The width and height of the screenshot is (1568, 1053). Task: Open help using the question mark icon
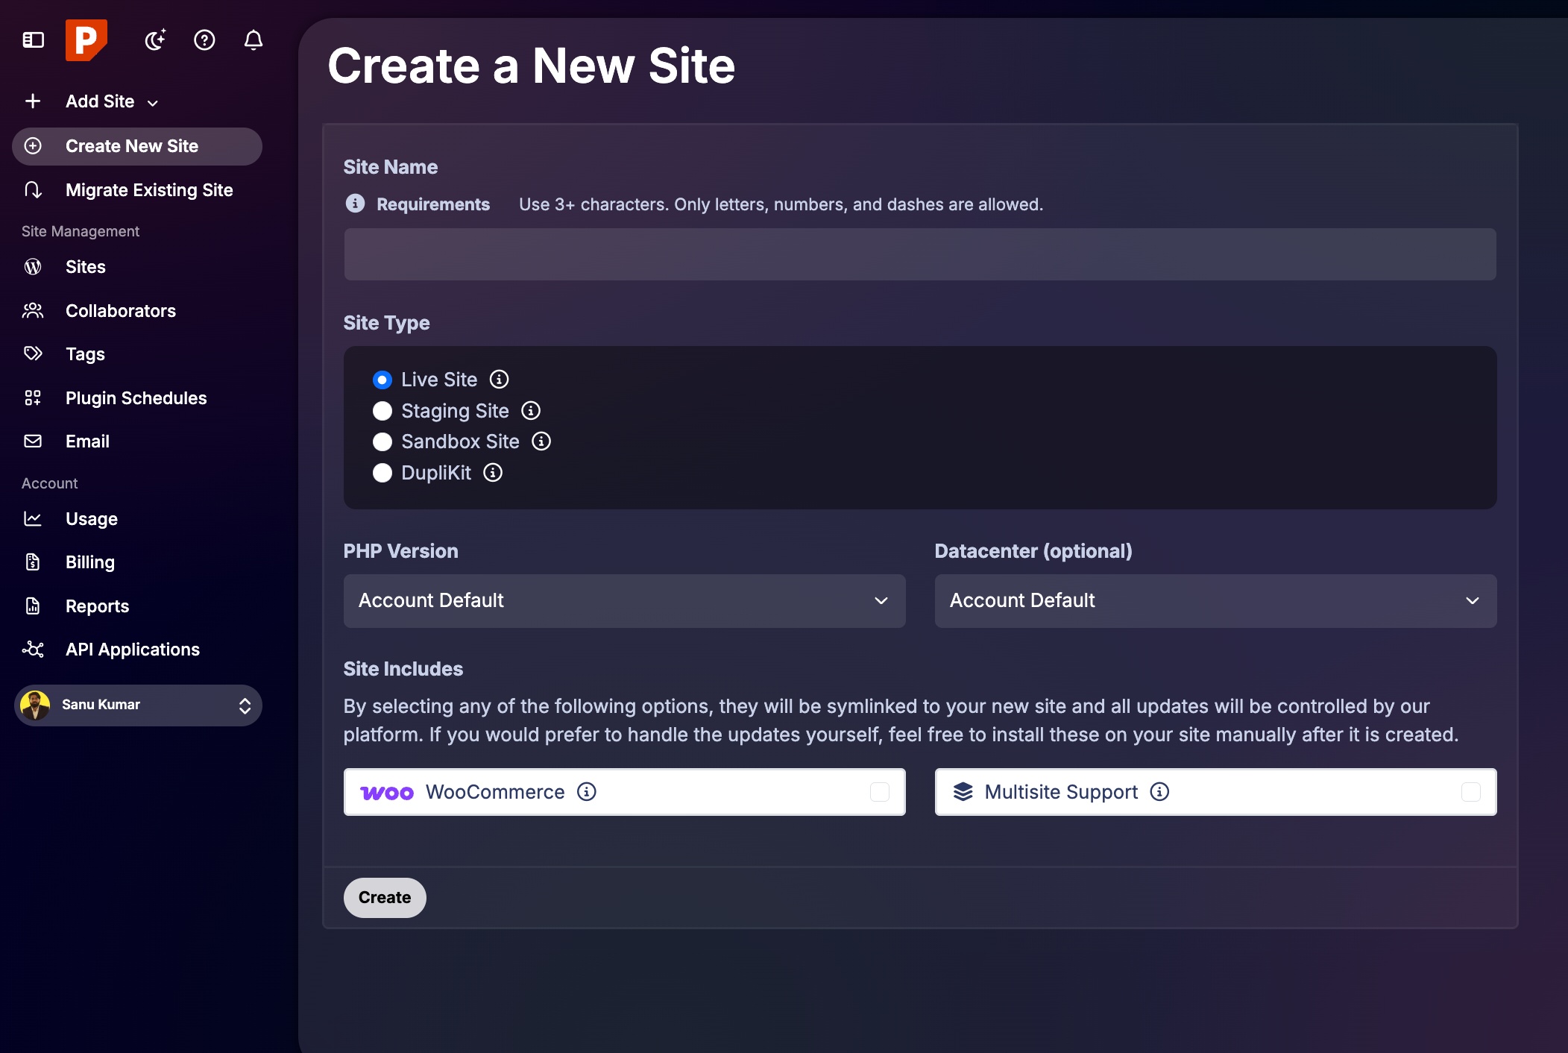204,40
